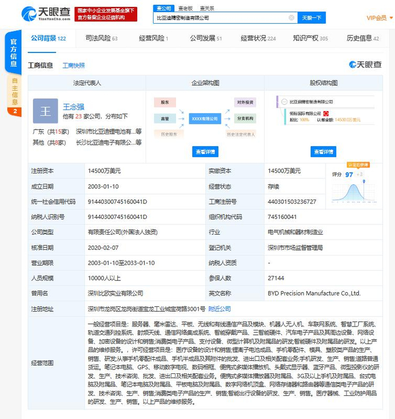Switch to 查老板 search tab
This screenshot has height=419, width=395.
pos(185,8)
